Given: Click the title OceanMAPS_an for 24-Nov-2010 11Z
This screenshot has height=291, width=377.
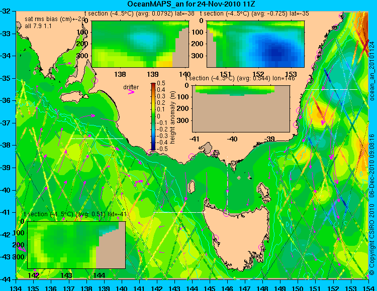Looking at the screenshot, I should 191,4.
